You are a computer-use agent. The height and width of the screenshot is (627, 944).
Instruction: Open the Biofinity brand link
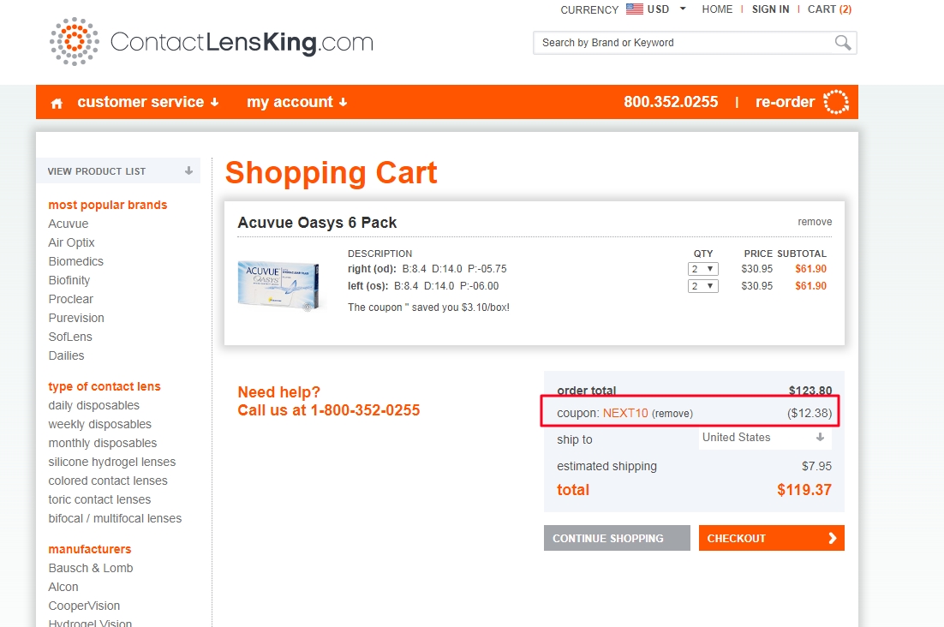click(x=69, y=280)
